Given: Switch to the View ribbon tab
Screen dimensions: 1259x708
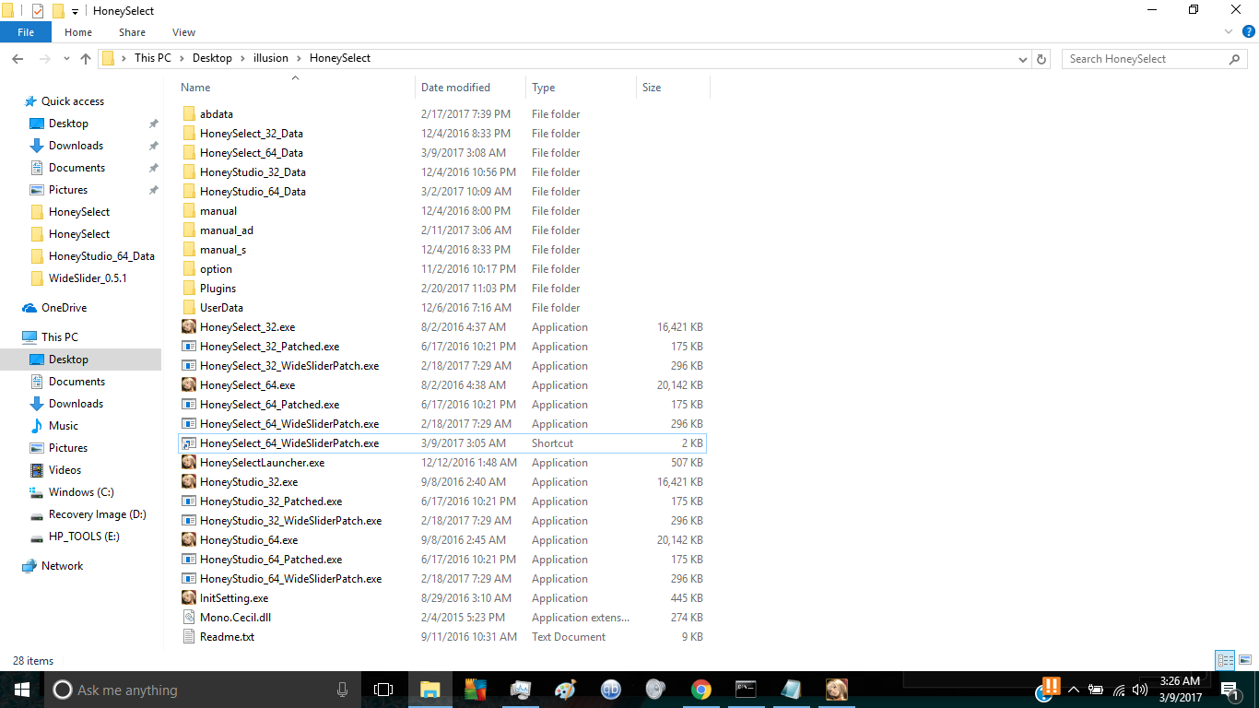Looking at the screenshot, I should pyautogui.click(x=183, y=32).
